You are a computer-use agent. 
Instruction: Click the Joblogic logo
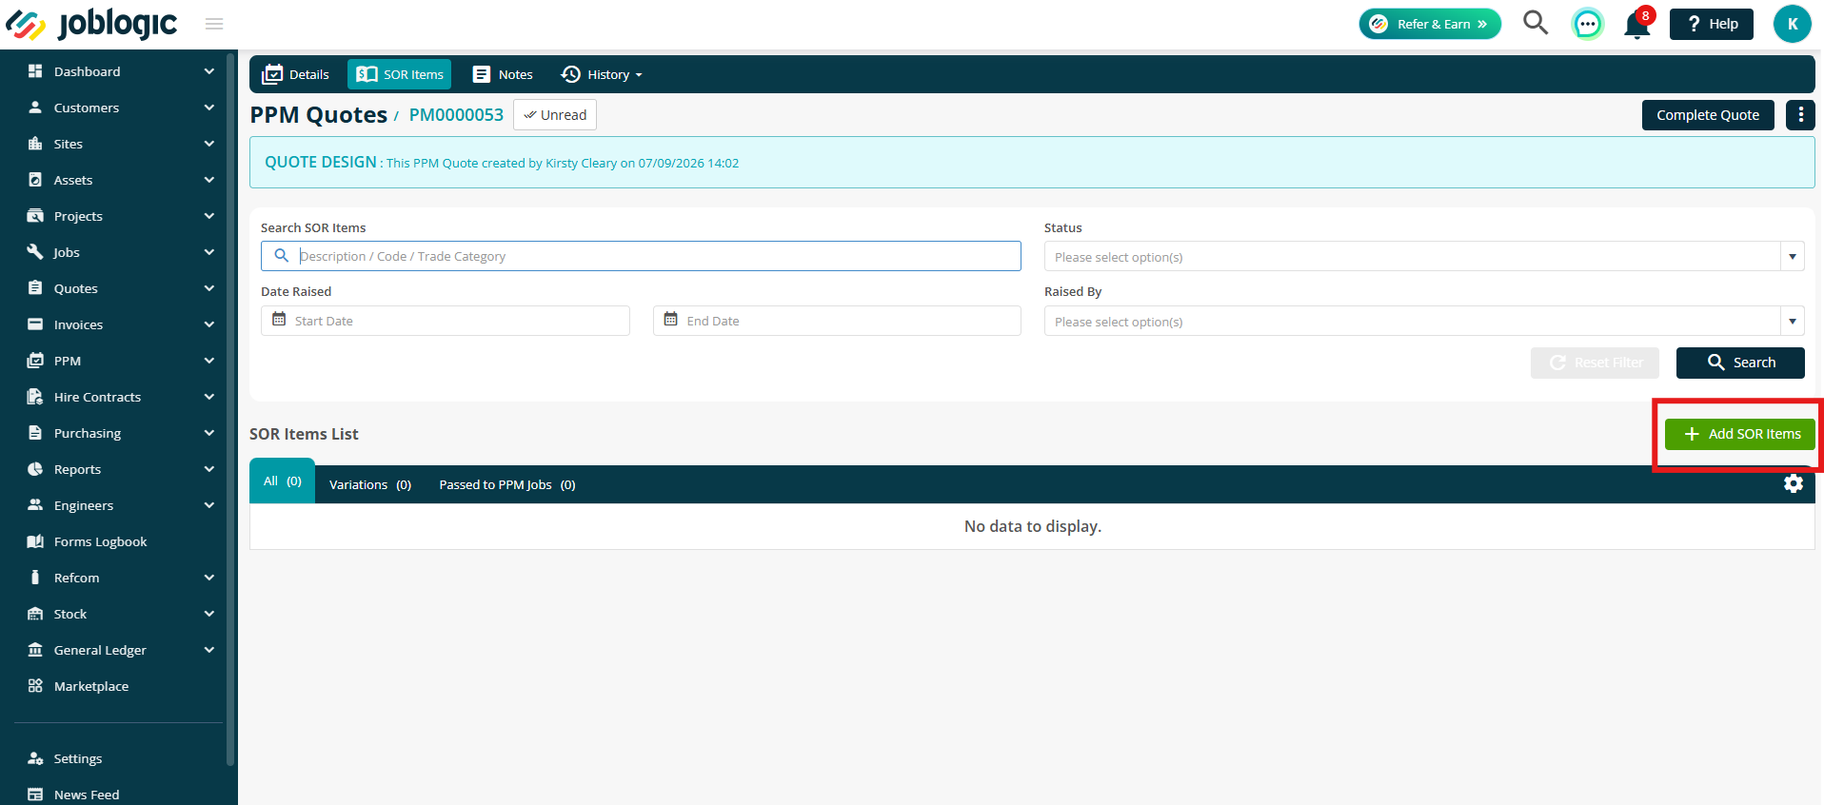(x=91, y=24)
